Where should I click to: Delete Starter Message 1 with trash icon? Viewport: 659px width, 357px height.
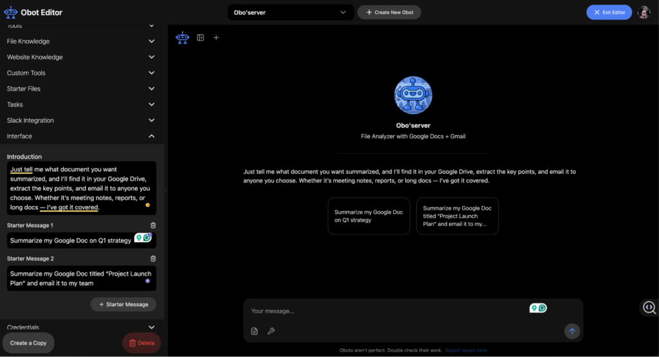pyautogui.click(x=153, y=226)
